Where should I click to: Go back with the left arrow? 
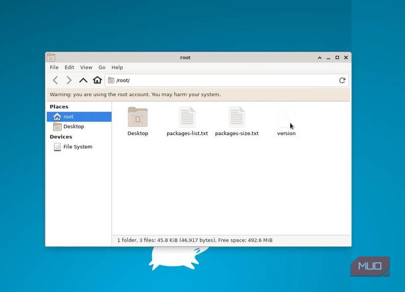pyautogui.click(x=55, y=80)
